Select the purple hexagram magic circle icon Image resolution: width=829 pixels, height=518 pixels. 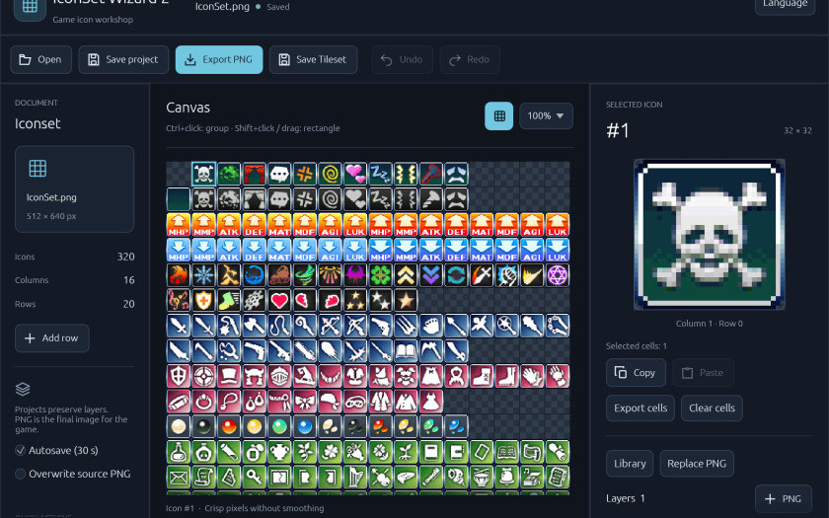[558, 275]
